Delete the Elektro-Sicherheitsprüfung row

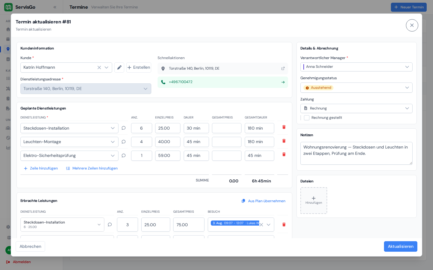click(284, 154)
